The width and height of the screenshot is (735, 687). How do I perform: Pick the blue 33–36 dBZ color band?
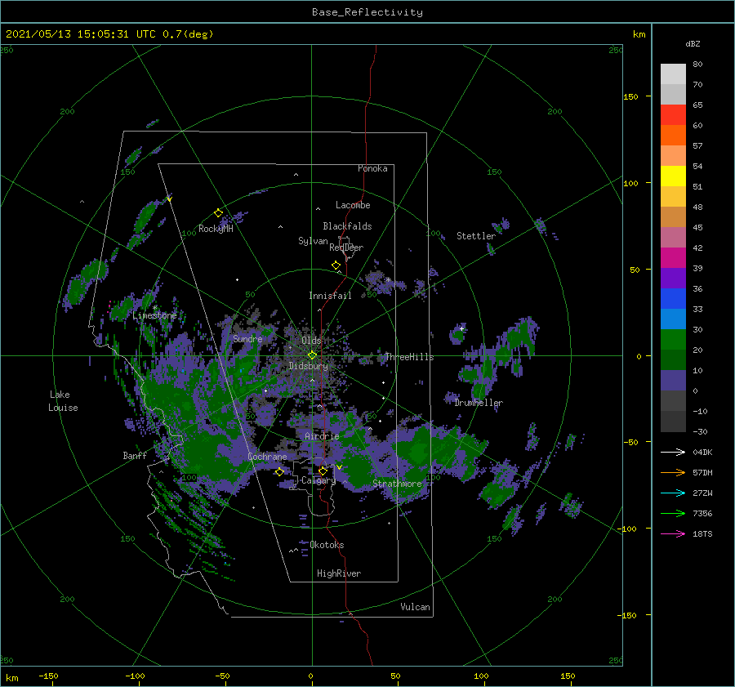pos(673,299)
